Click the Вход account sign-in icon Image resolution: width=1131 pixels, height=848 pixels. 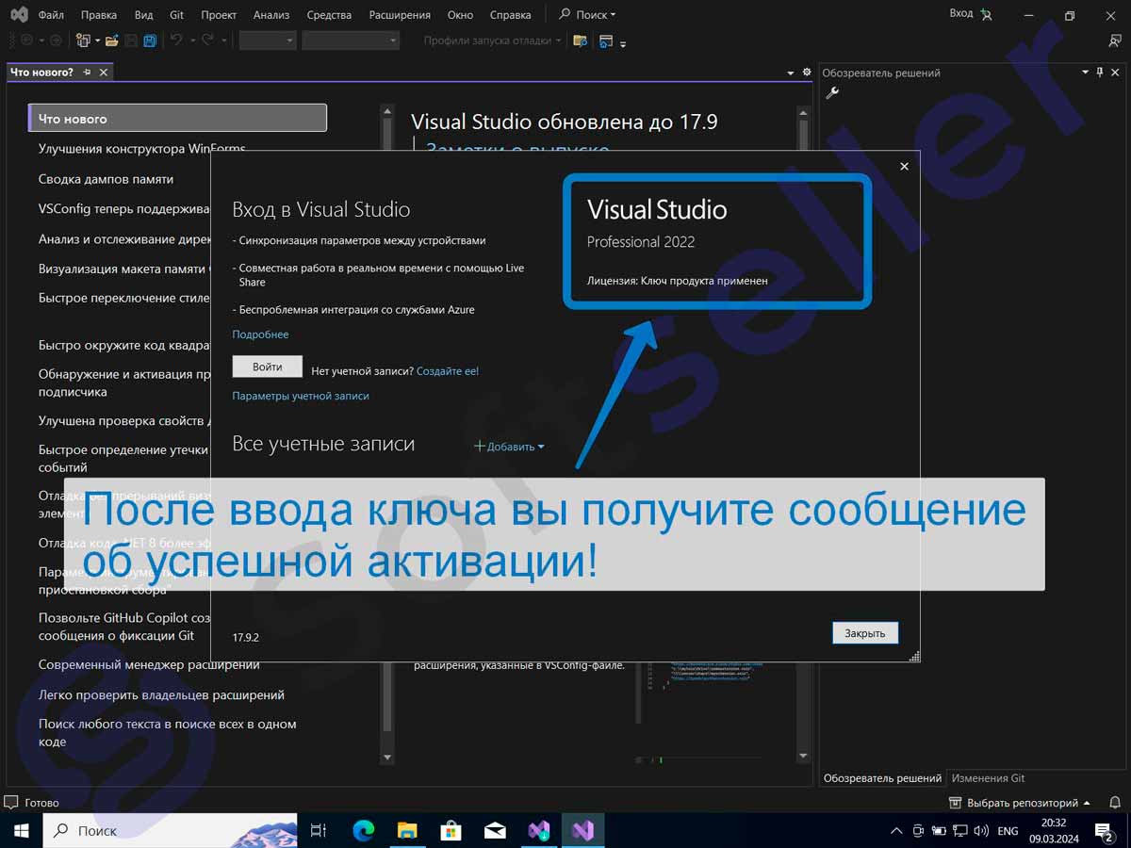coord(986,14)
